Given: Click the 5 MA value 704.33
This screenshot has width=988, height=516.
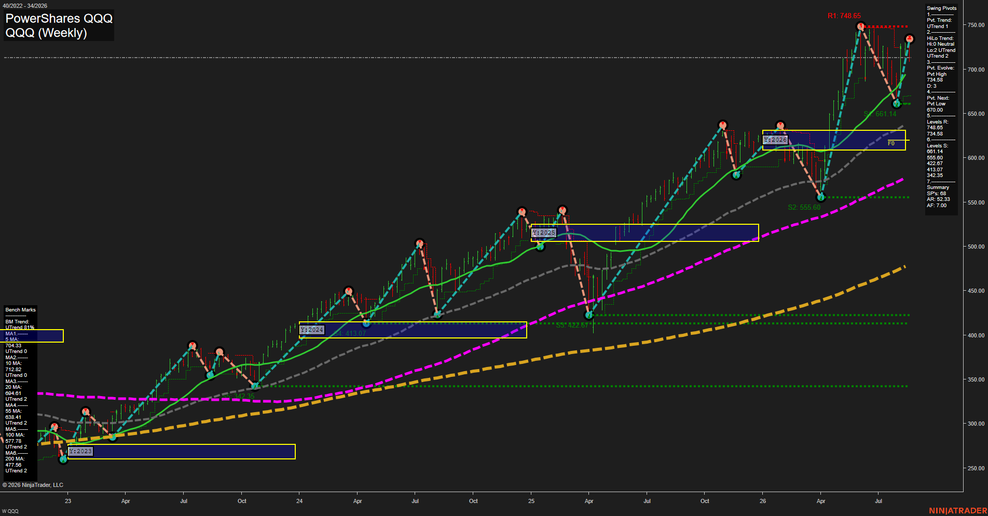Looking at the screenshot, I should coord(13,345).
